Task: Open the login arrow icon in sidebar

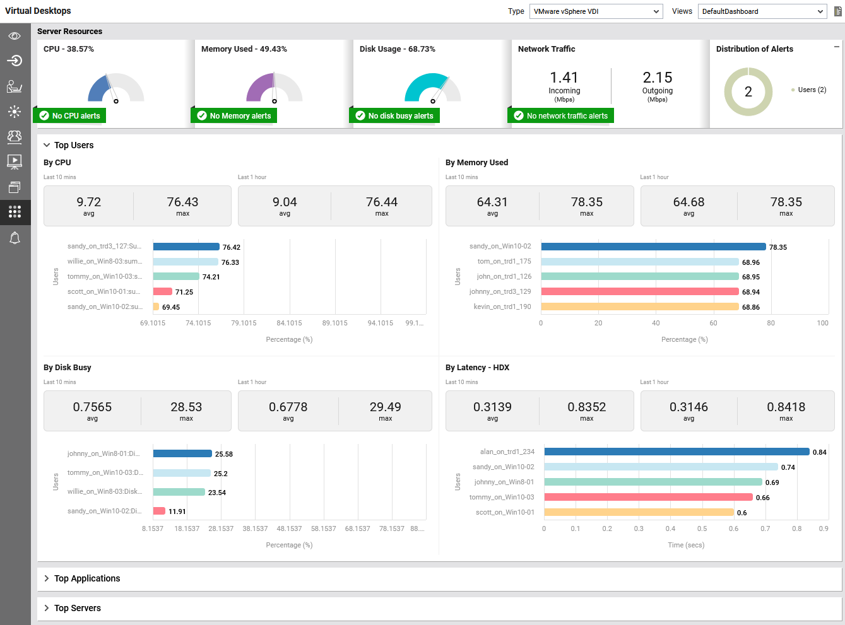Action: tap(15, 61)
